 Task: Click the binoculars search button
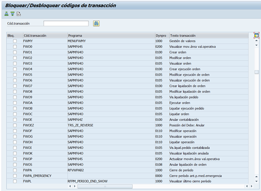(x=96, y=23)
